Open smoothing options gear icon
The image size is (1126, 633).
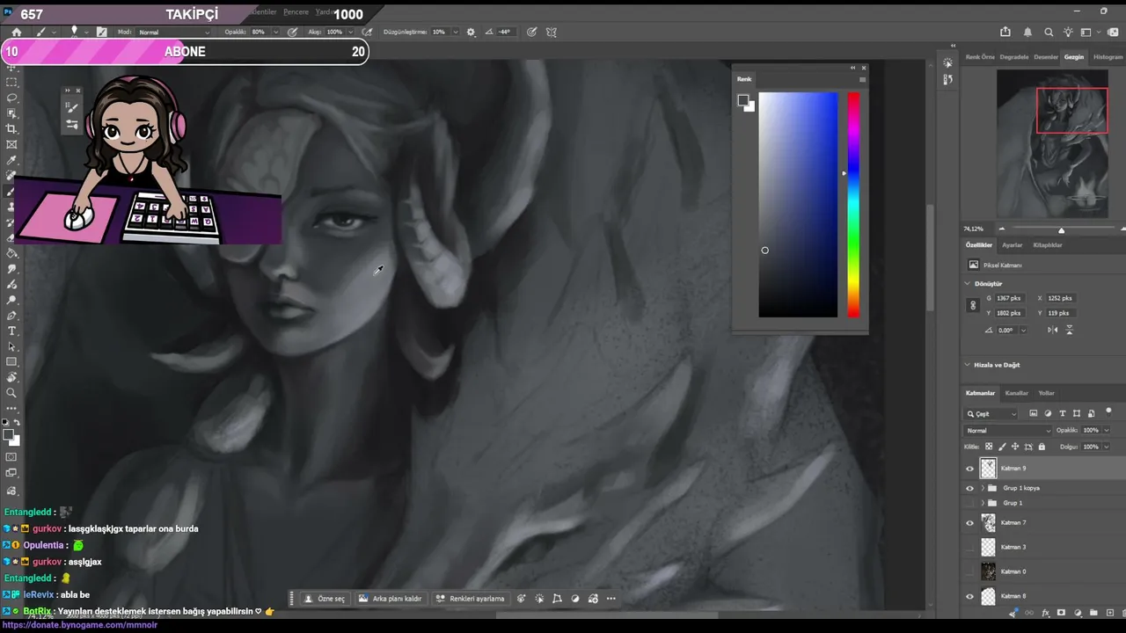471,32
